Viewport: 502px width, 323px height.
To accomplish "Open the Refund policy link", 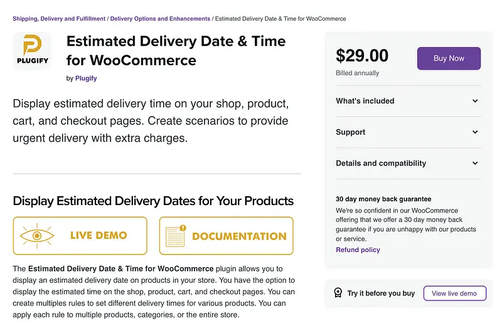I will tap(358, 250).
